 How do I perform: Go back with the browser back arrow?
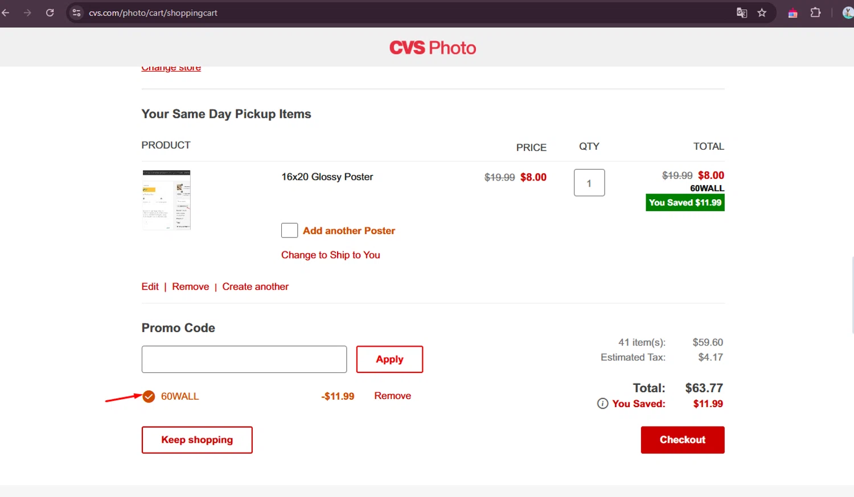(6, 13)
